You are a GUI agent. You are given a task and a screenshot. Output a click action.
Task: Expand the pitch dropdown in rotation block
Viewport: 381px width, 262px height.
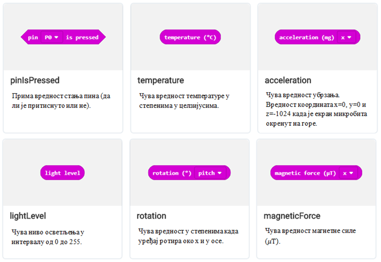[x=210, y=173]
